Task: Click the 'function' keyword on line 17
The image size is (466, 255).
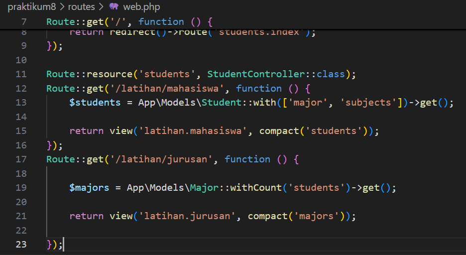Action: pos(247,159)
